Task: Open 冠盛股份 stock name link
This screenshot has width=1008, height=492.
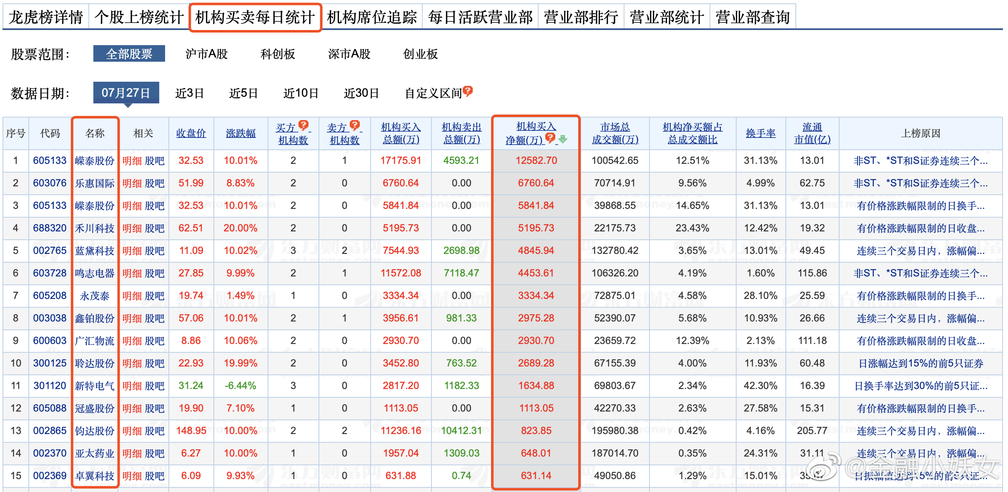Action: click(95, 408)
